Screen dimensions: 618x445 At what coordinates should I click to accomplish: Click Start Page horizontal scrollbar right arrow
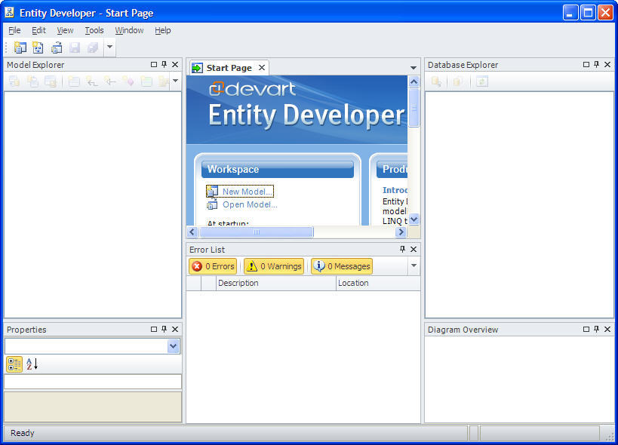point(401,232)
